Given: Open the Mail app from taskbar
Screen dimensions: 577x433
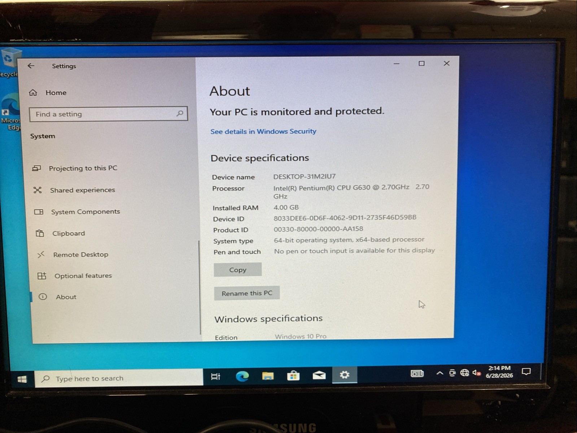Looking at the screenshot, I should [x=319, y=375].
